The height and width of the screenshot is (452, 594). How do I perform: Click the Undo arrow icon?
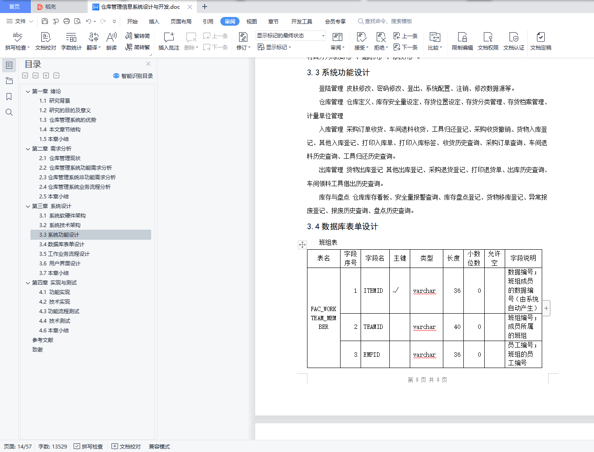pyautogui.click(x=88, y=21)
